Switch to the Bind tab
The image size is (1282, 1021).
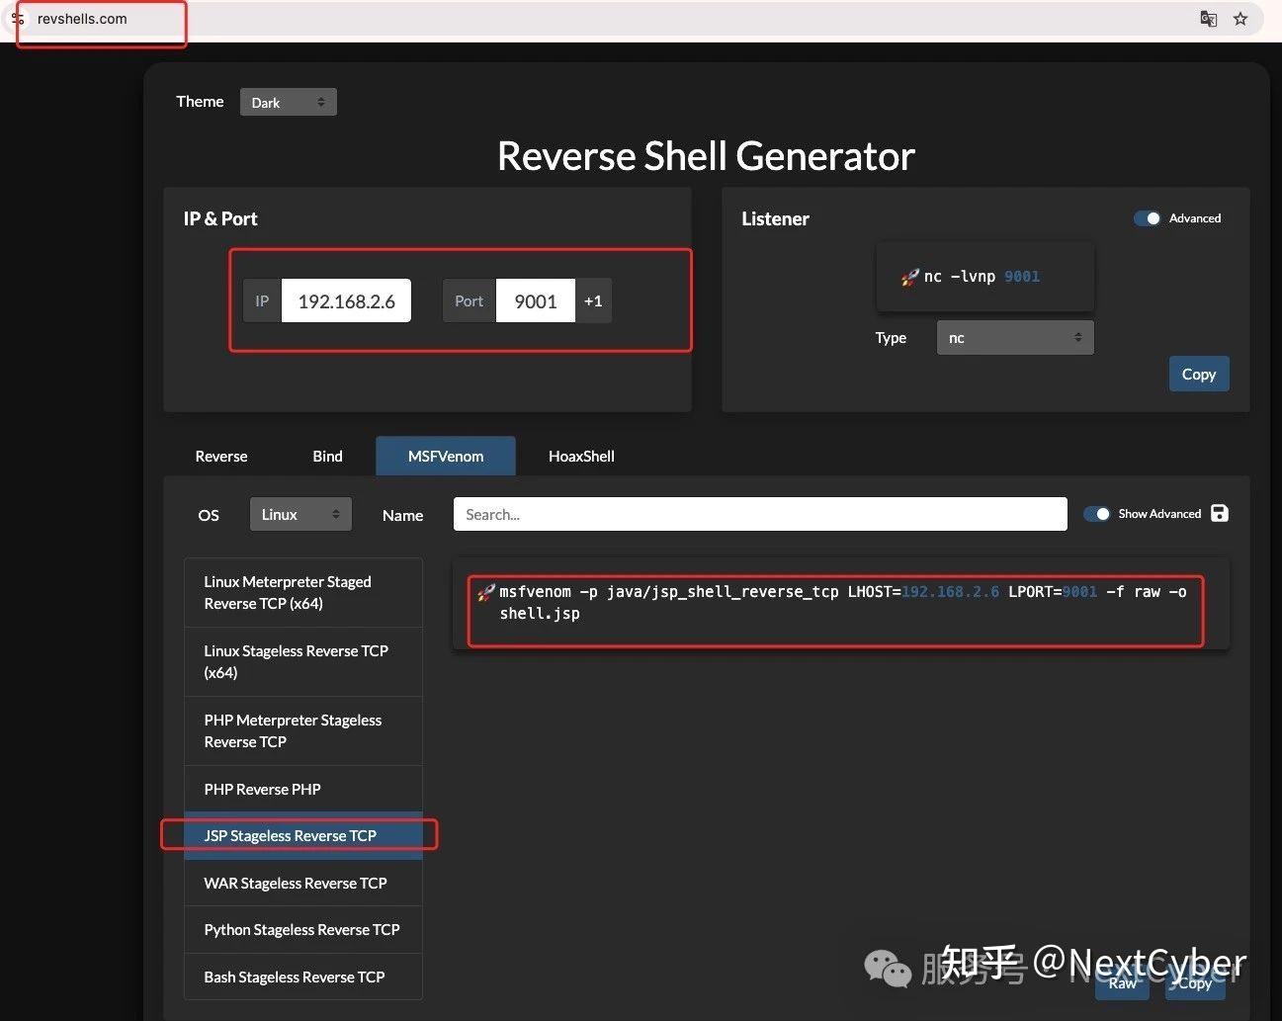tap(327, 456)
